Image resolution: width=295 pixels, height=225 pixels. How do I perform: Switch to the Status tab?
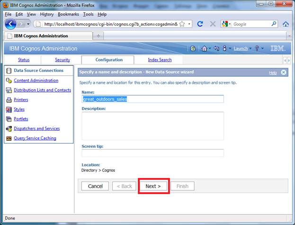24,60
